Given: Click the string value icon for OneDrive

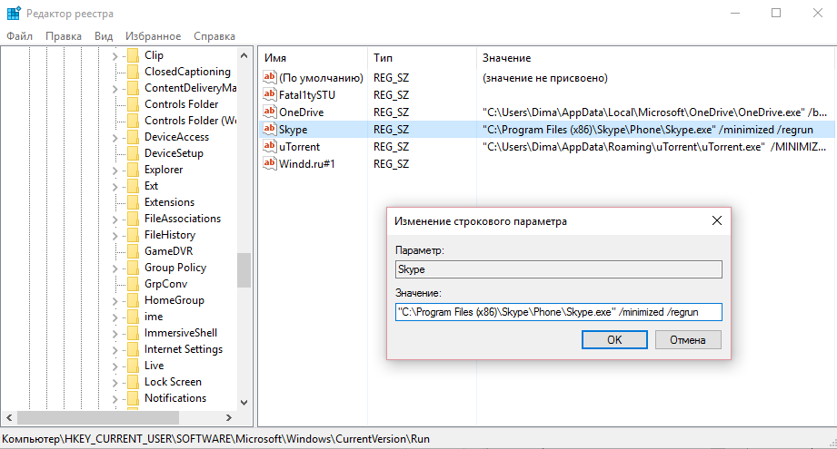Looking at the screenshot, I should tap(270, 112).
